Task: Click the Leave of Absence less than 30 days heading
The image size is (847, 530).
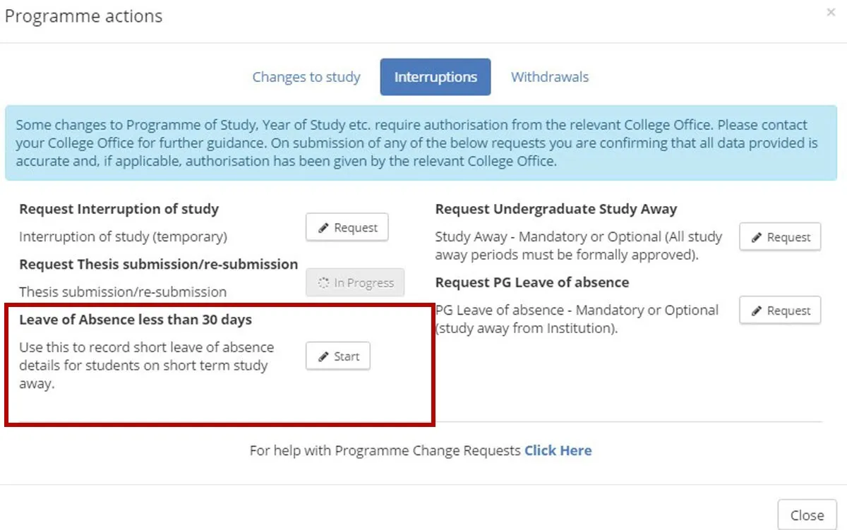Action: pos(136,320)
